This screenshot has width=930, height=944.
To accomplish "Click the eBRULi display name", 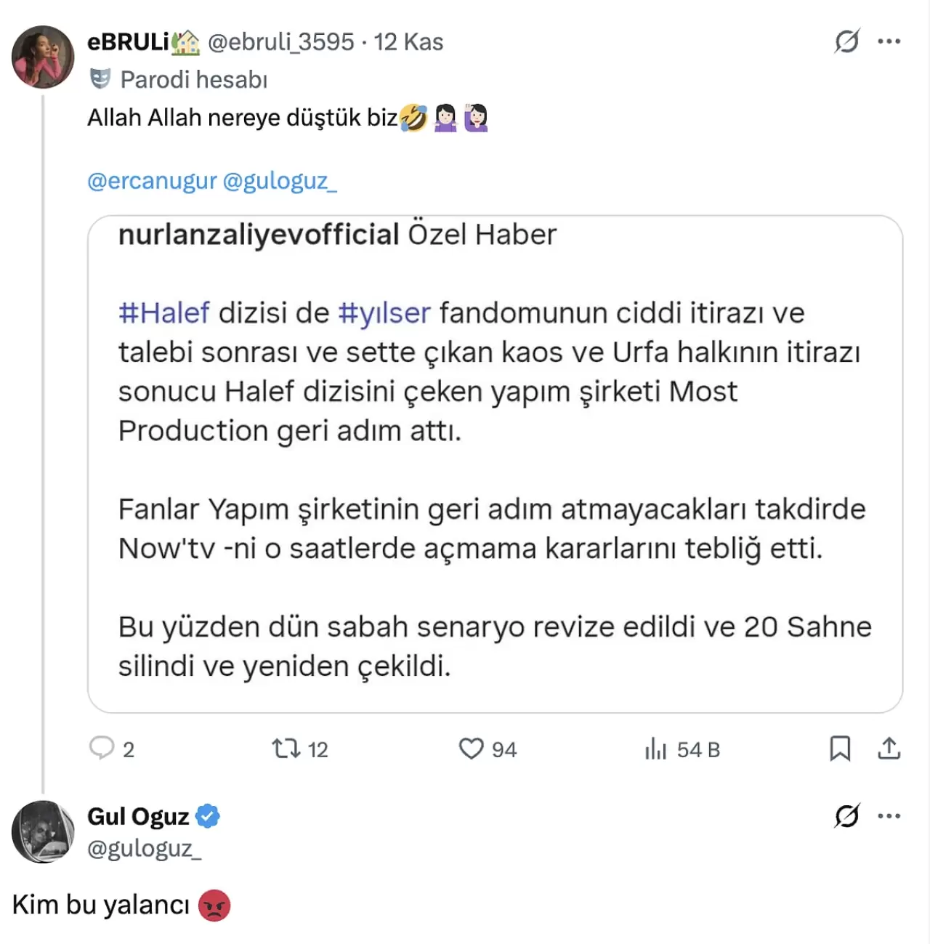I will click(129, 42).
